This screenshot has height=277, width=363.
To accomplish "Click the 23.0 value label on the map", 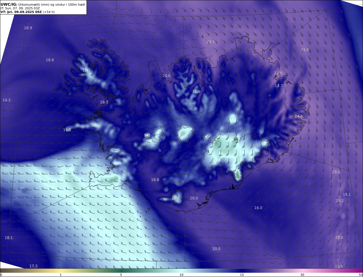I will pyautogui.click(x=305, y=50).
